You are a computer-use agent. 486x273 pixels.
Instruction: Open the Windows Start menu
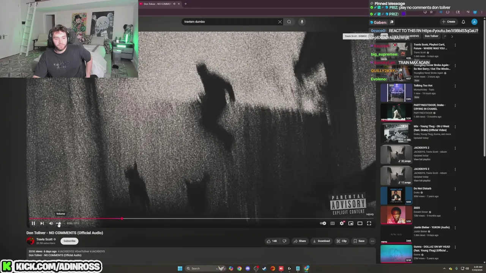point(180,268)
